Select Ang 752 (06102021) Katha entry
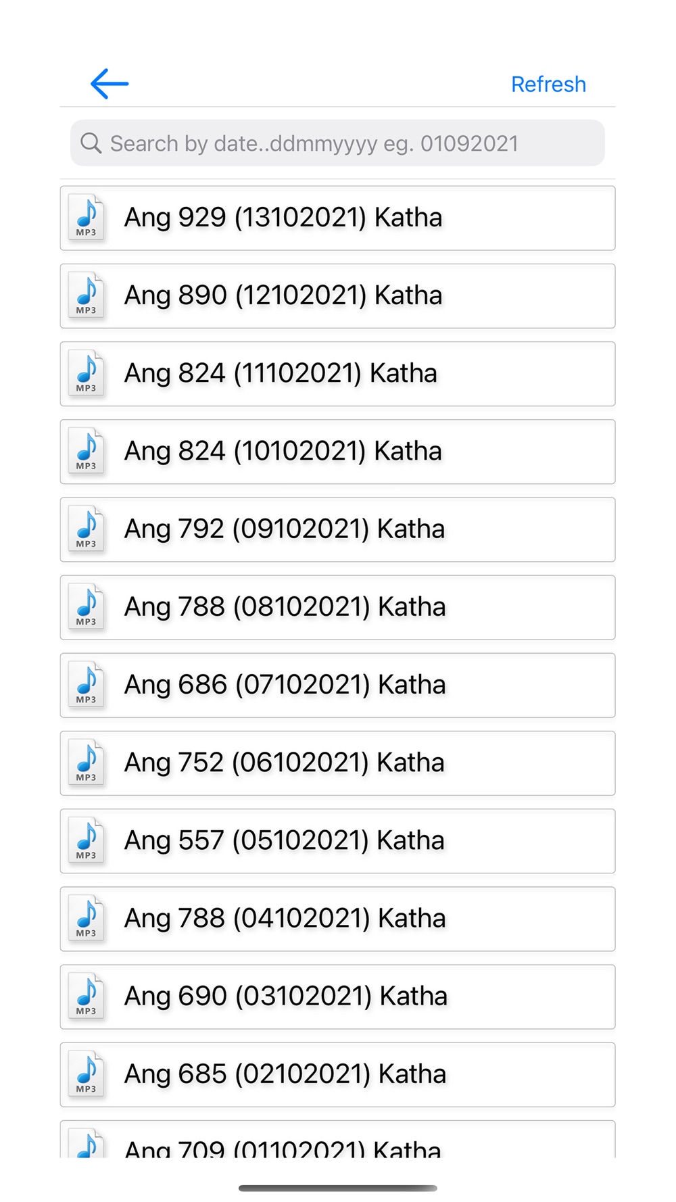Screen dimensions: 676x1202 pyautogui.click(x=337, y=763)
